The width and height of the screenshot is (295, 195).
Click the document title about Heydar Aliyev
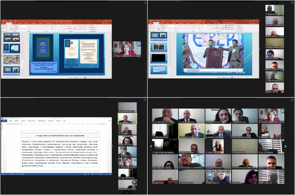tap(60, 136)
